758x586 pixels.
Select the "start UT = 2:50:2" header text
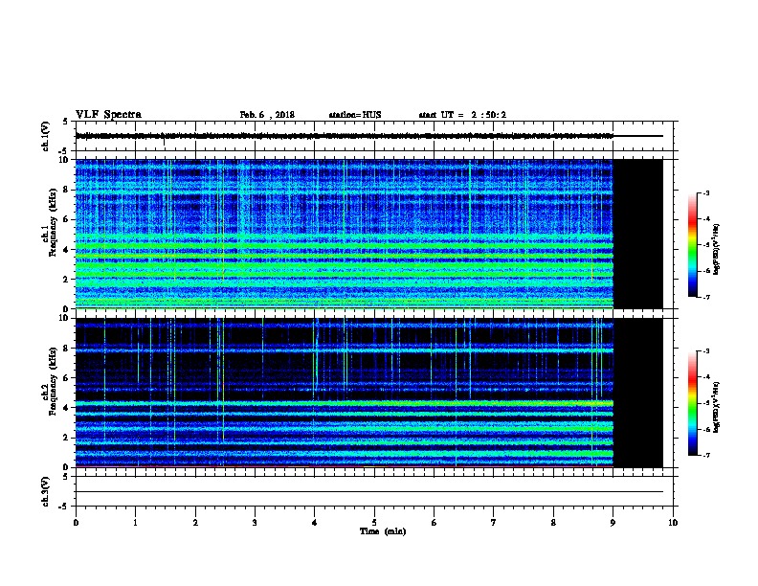[x=462, y=115]
